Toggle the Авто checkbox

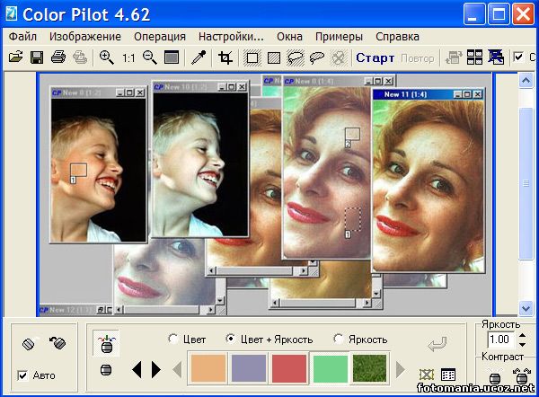(22, 375)
